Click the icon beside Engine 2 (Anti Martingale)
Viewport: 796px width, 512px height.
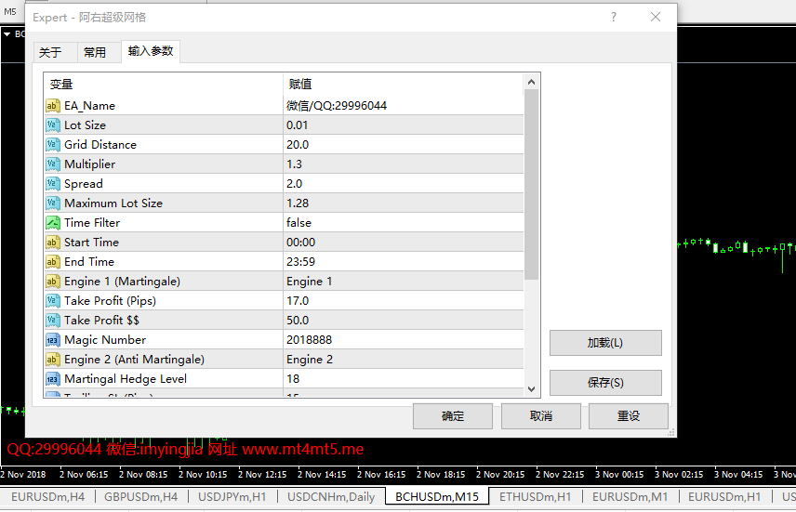pyautogui.click(x=53, y=360)
